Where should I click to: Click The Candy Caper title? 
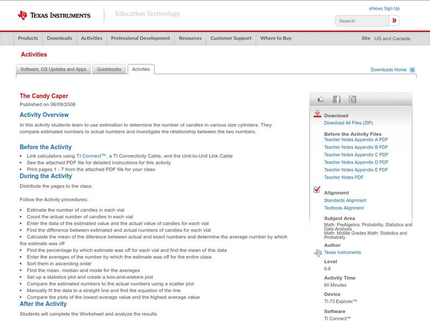(x=44, y=96)
